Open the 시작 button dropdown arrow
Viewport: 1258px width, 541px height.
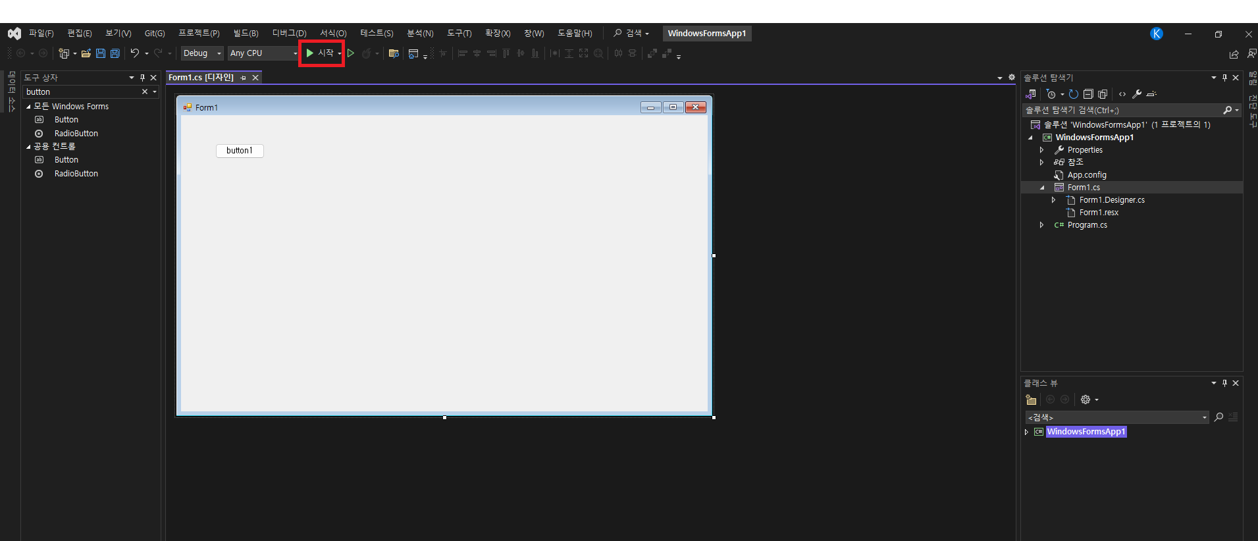pos(340,53)
